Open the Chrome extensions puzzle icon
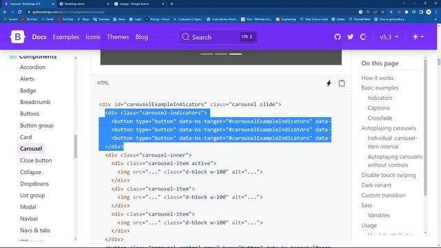 407,12
